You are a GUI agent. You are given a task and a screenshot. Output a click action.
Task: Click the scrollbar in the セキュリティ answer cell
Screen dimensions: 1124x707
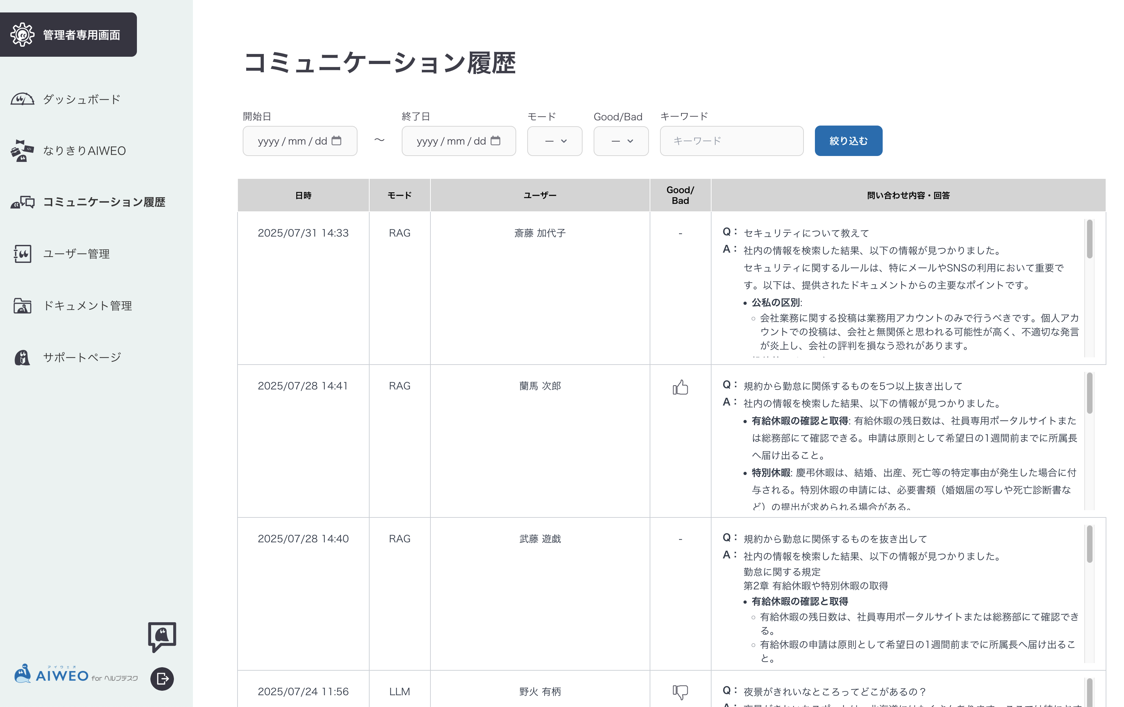pyautogui.click(x=1089, y=239)
